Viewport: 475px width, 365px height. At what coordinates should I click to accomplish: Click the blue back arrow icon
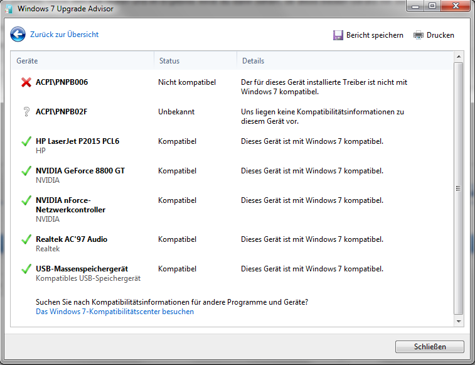(18, 35)
